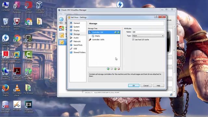The height and width of the screenshot is (117, 208).
Task: Click the Camtasia Studio desktop icon
Action: [x=28, y=57]
